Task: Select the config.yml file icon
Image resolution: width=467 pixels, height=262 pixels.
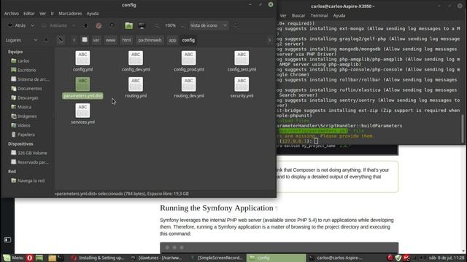Action: (x=82, y=58)
